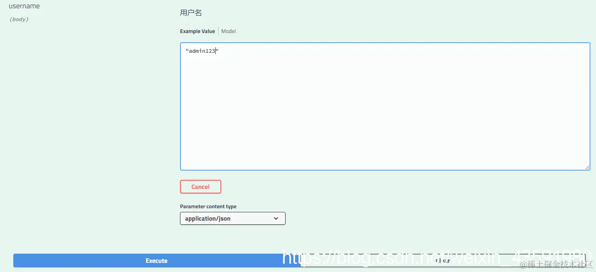Select the Example Value tab

pyautogui.click(x=197, y=31)
